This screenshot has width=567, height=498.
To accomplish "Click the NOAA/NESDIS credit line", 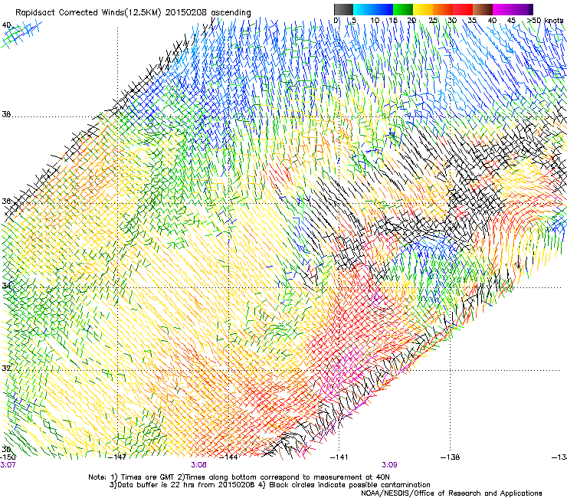I will point(451,493).
